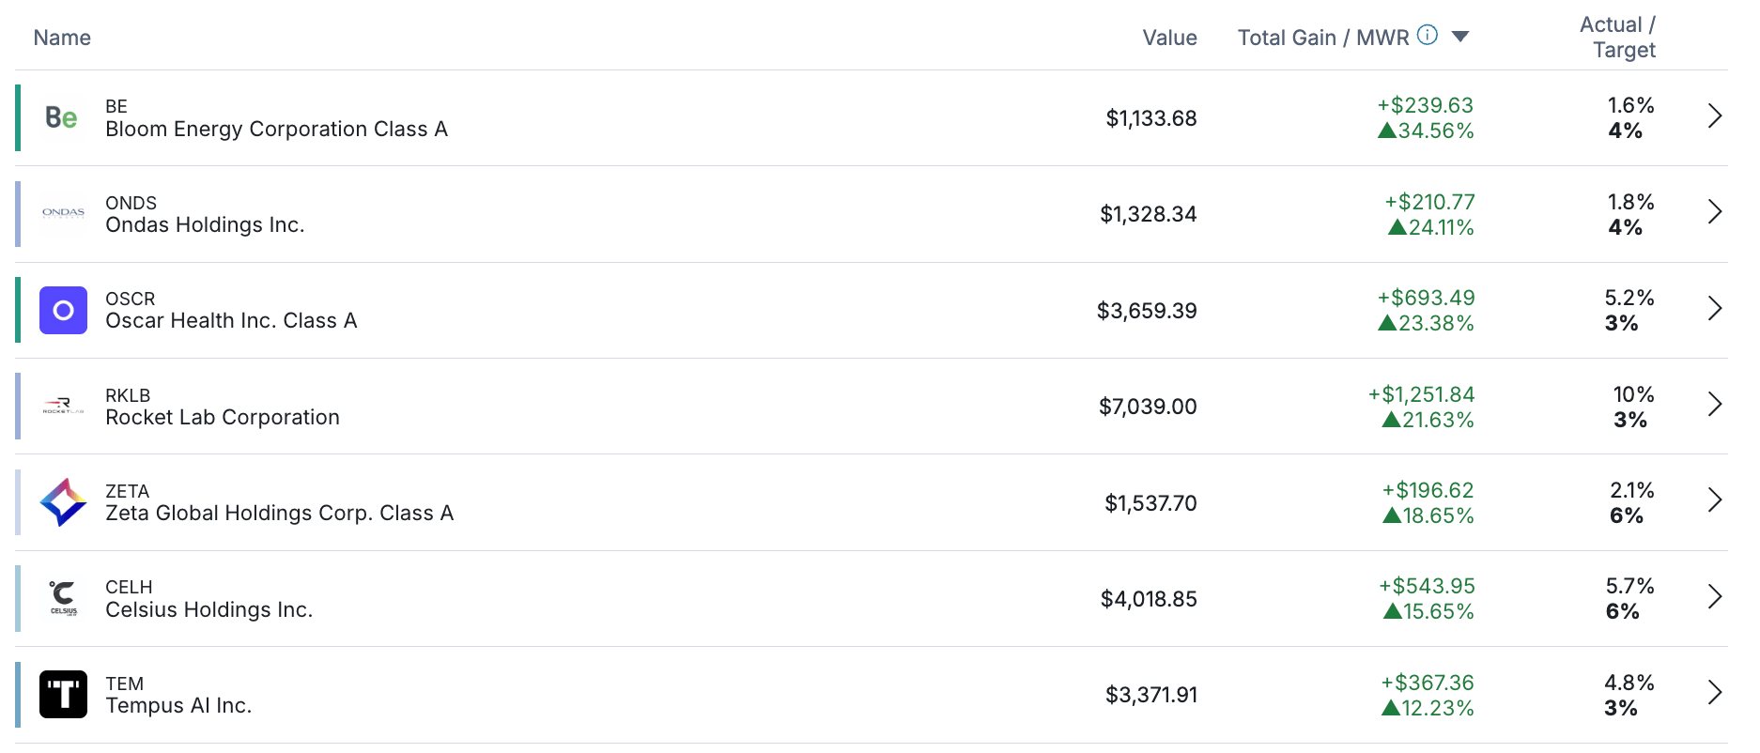Expand the Tempus AI row chevron

(x=1714, y=693)
